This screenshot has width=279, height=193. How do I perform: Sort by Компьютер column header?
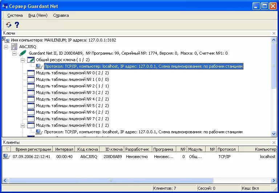(258, 149)
